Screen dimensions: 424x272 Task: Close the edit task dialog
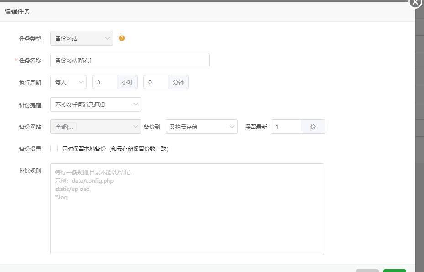[416, 2]
